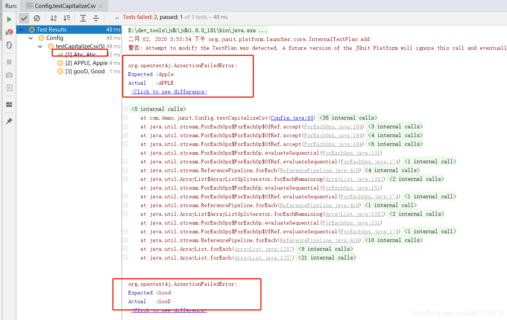Image resolution: width=507 pixels, height=320 pixels.
Task: Expand the <9 internal calls> folded region
Action: coord(325,249)
